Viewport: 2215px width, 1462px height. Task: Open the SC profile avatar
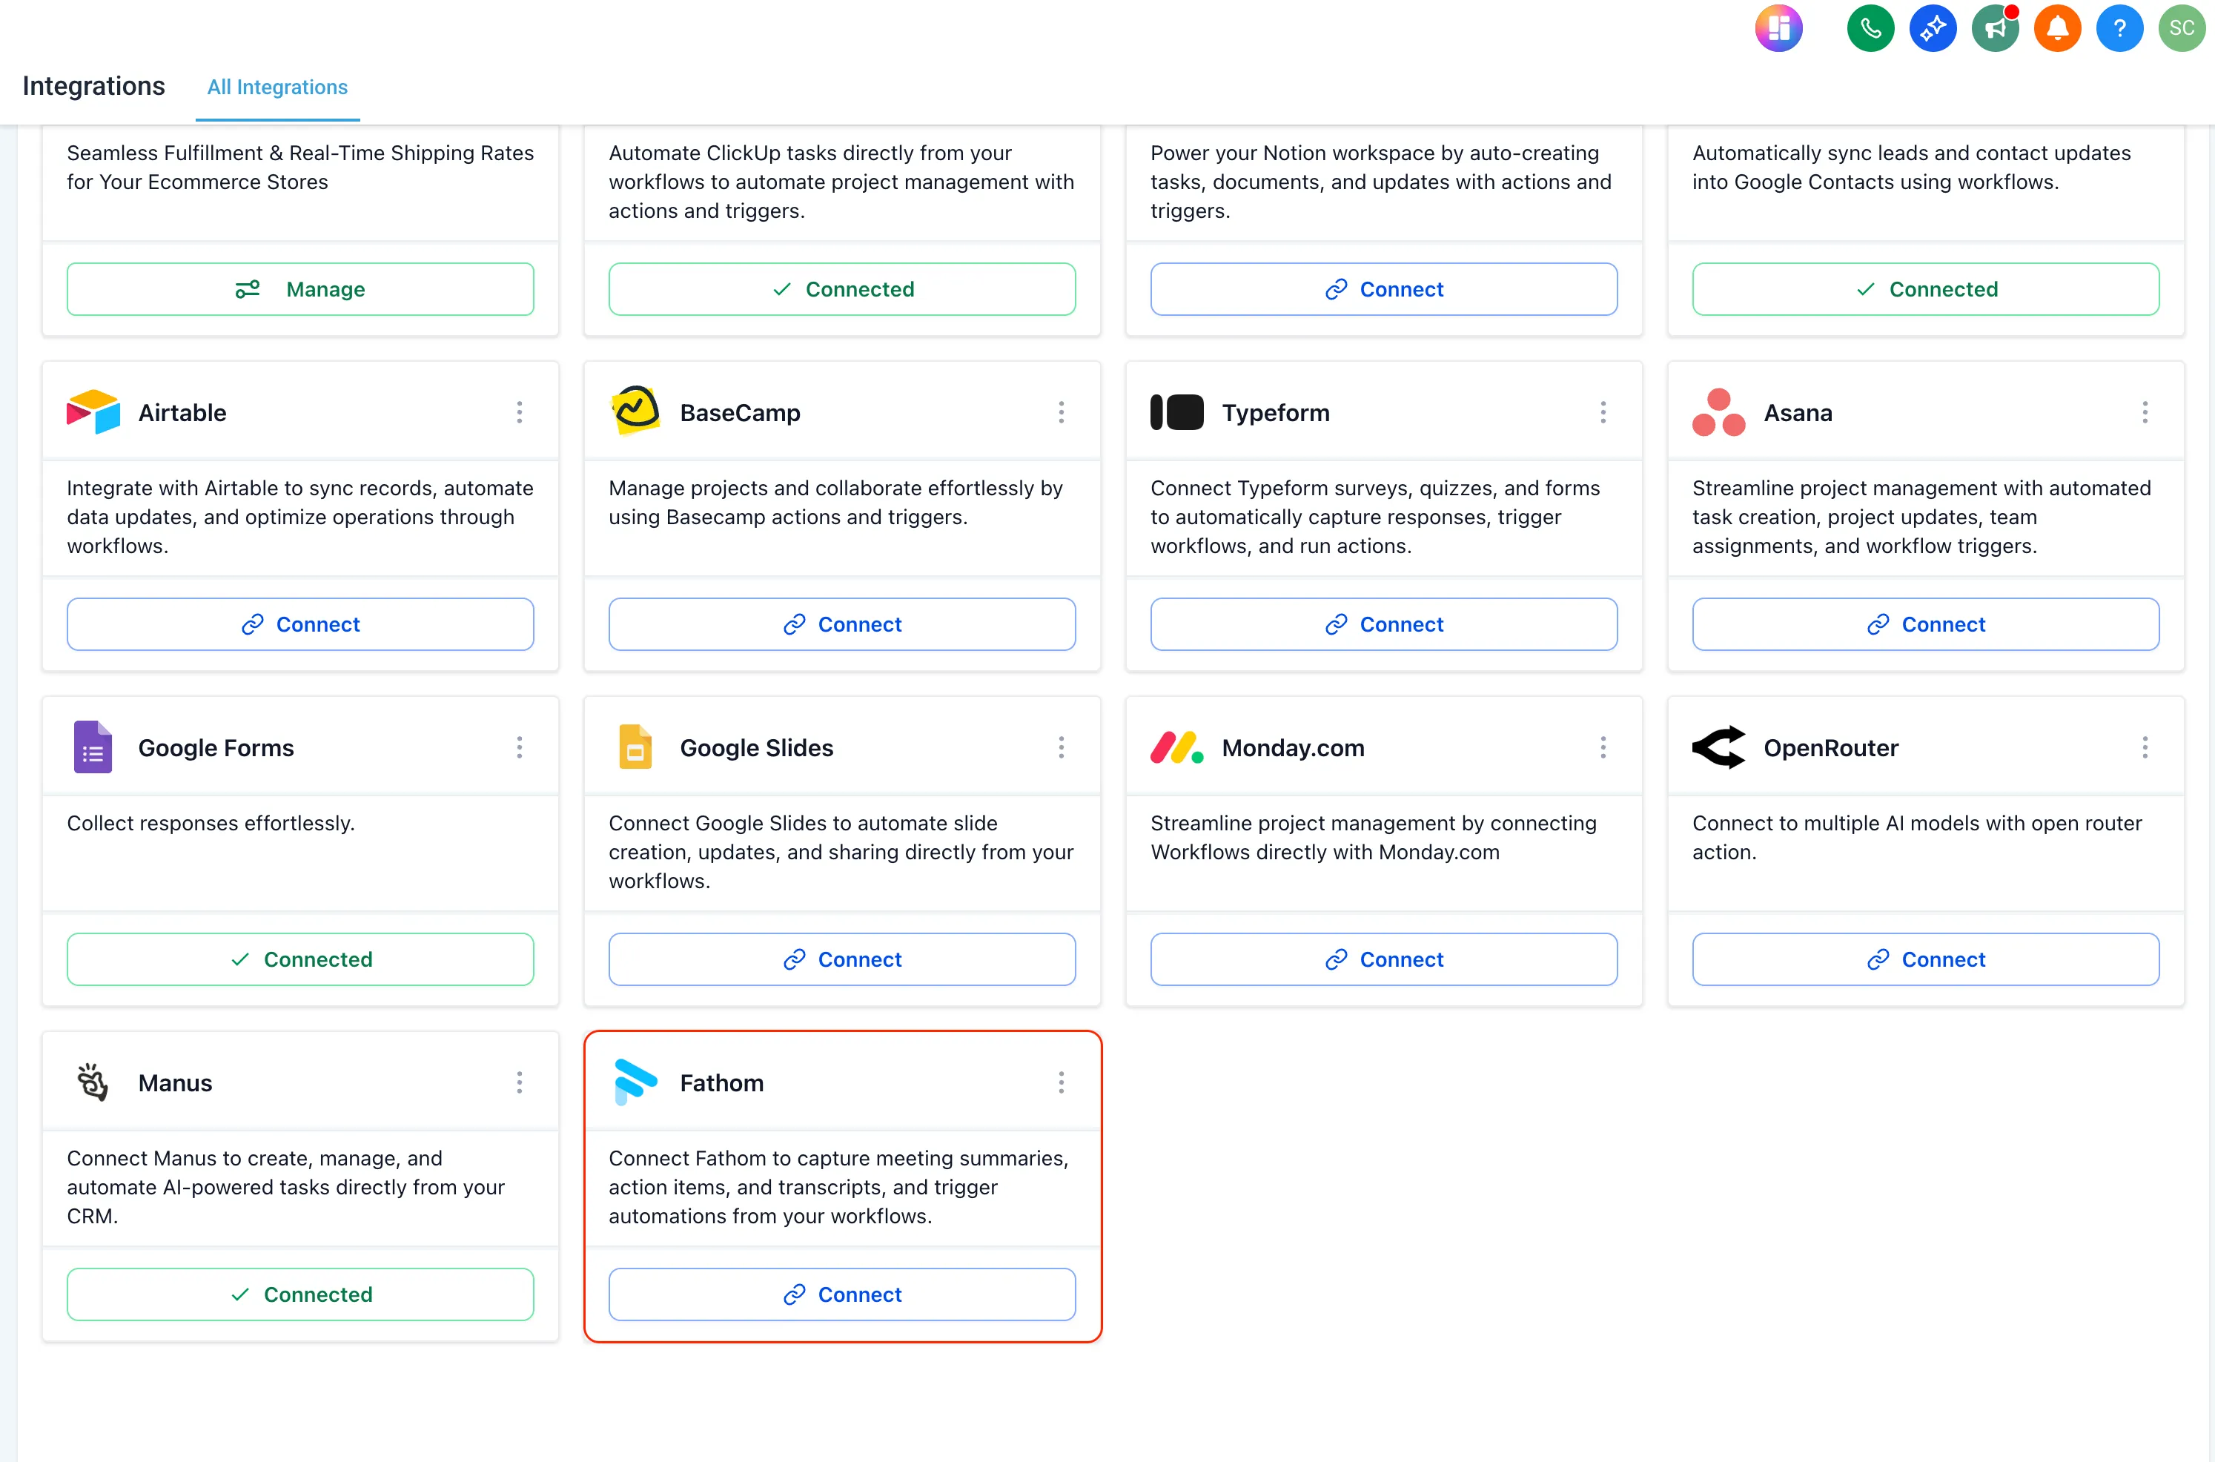coord(2182,28)
